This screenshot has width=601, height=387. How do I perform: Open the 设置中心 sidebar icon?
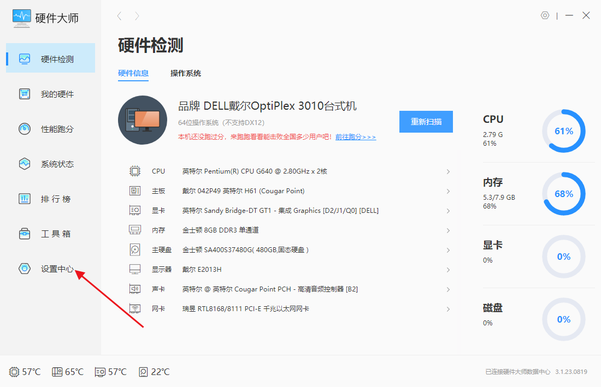tap(25, 269)
